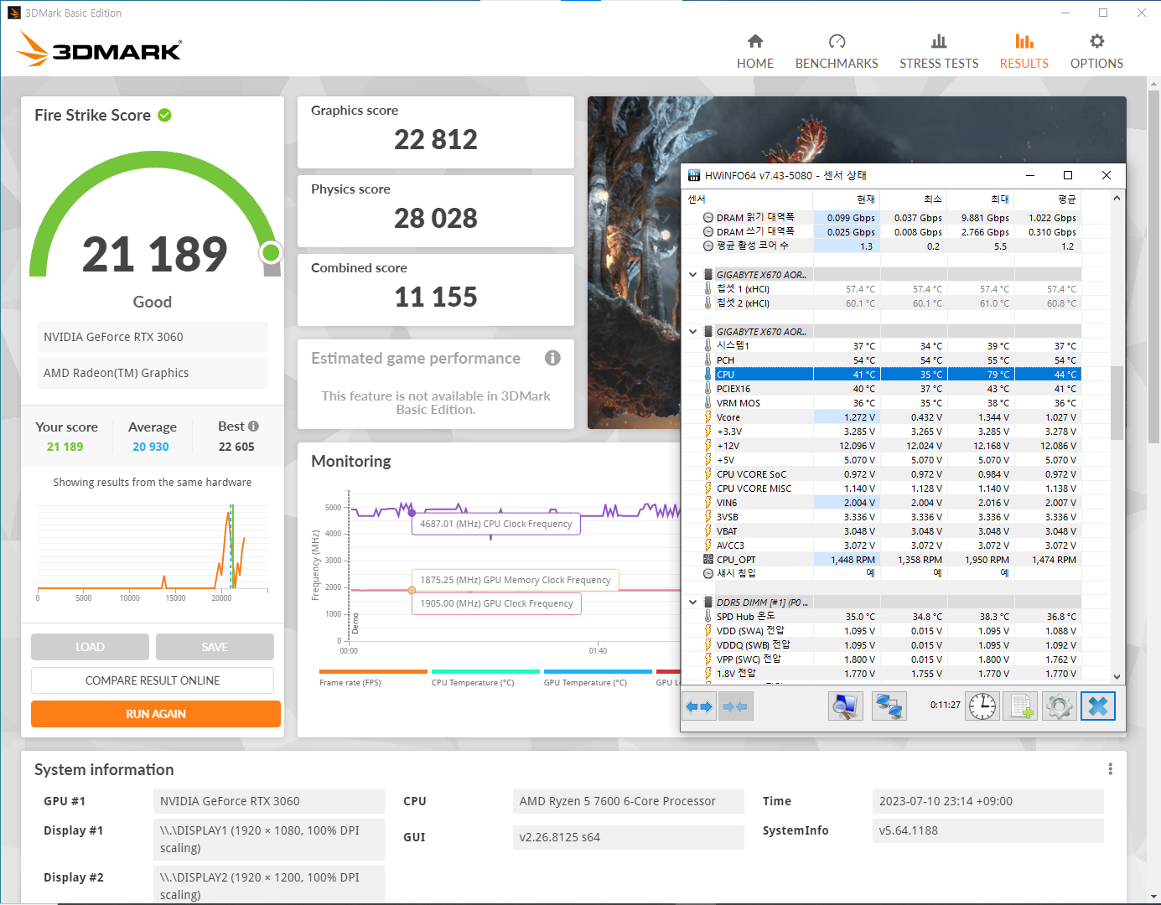Click the 최소 column header

point(914,199)
